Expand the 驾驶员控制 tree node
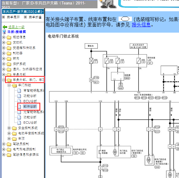Image resolution: width=179 pixels, height=178 pixels. (x=4, y=144)
